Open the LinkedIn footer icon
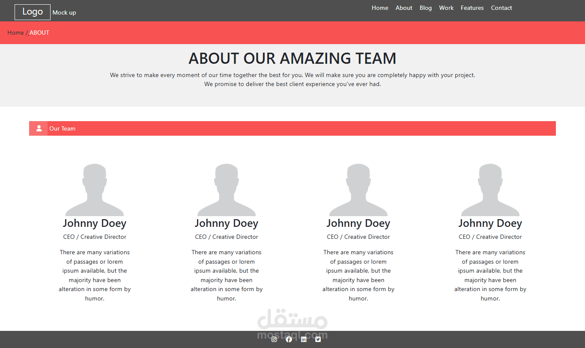Viewport: 585px width, 348px height. pos(304,339)
